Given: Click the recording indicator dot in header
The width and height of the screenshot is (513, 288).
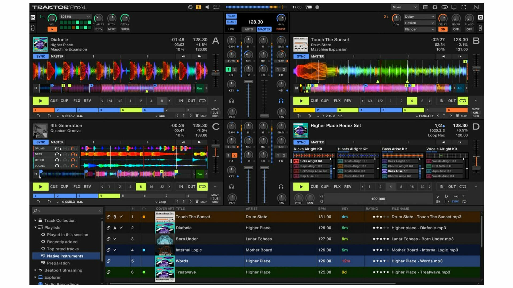Looking at the screenshot, I should coord(317,7).
